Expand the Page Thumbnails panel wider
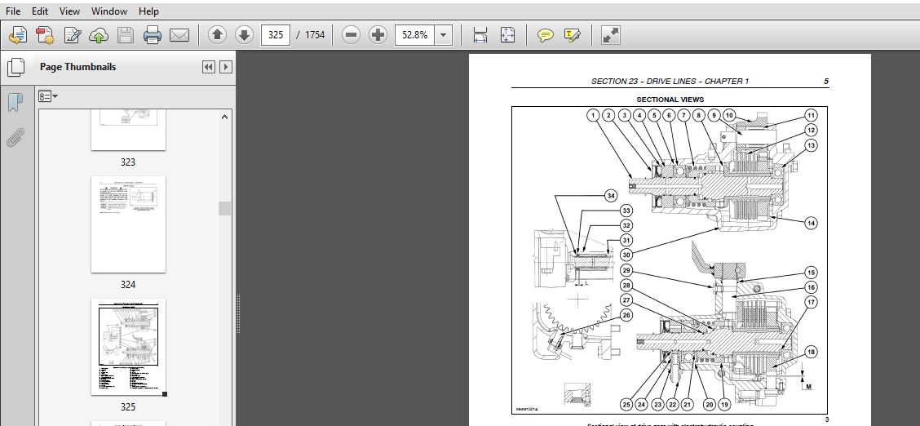Screen dimensions: 920x426 (x=225, y=67)
